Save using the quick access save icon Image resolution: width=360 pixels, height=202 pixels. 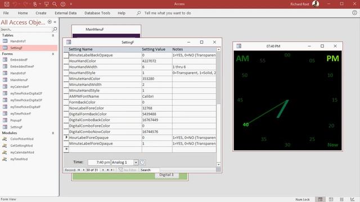[x=7, y=4]
